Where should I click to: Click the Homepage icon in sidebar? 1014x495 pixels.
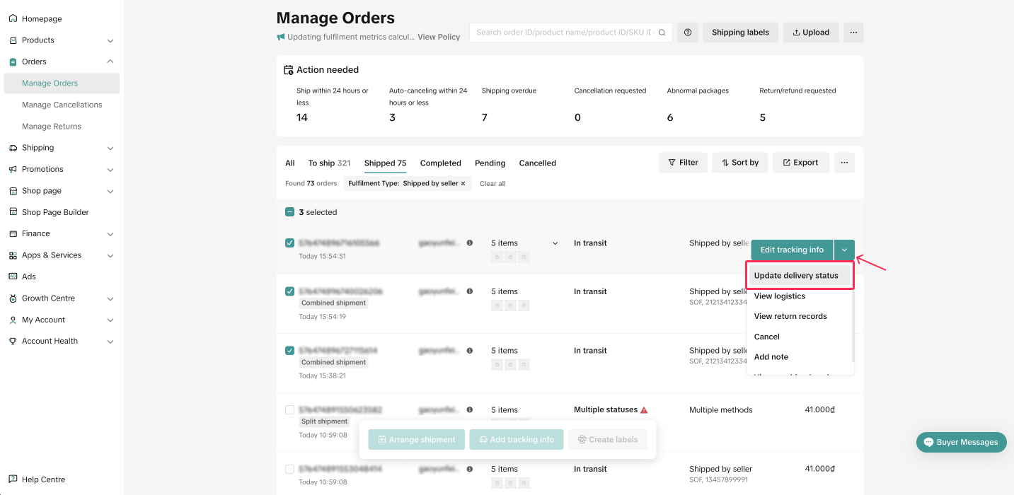[x=13, y=18]
